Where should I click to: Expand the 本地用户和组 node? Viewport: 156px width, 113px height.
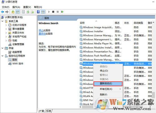pos(6,37)
